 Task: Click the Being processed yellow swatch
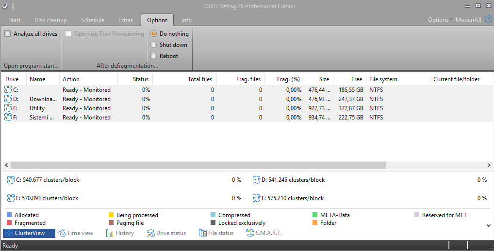point(111,215)
